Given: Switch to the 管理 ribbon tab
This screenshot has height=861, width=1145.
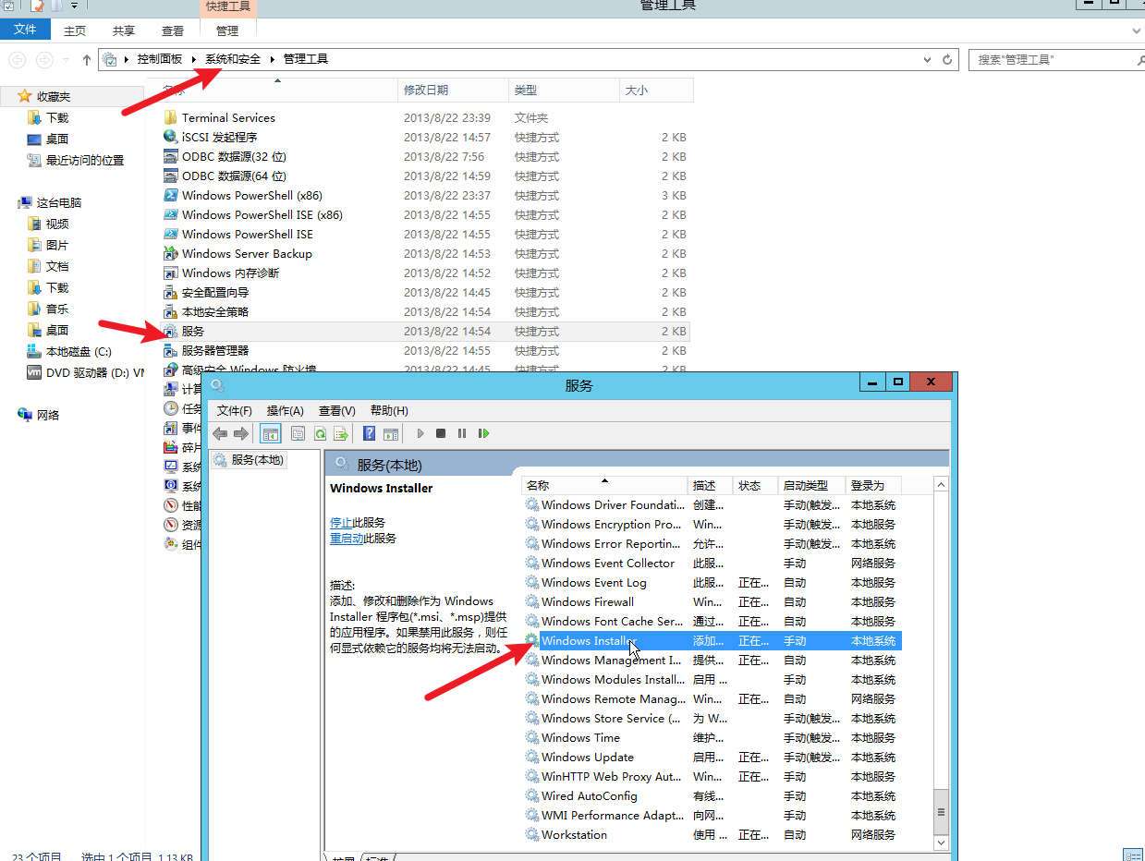Looking at the screenshot, I should click(227, 30).
